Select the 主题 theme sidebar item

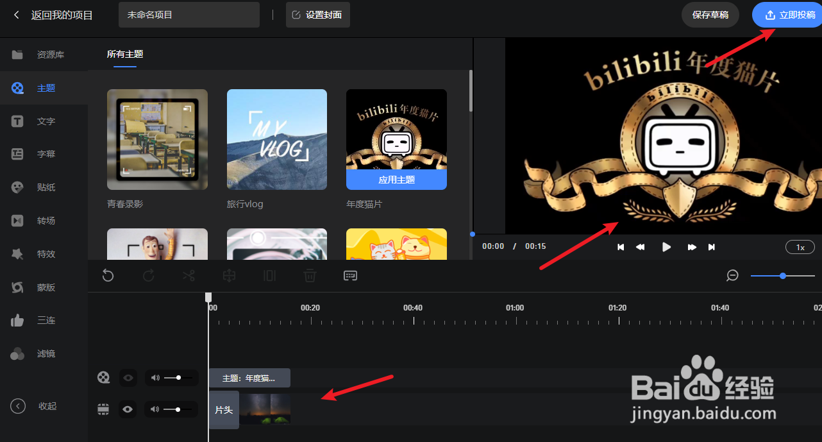pos(44,88)
